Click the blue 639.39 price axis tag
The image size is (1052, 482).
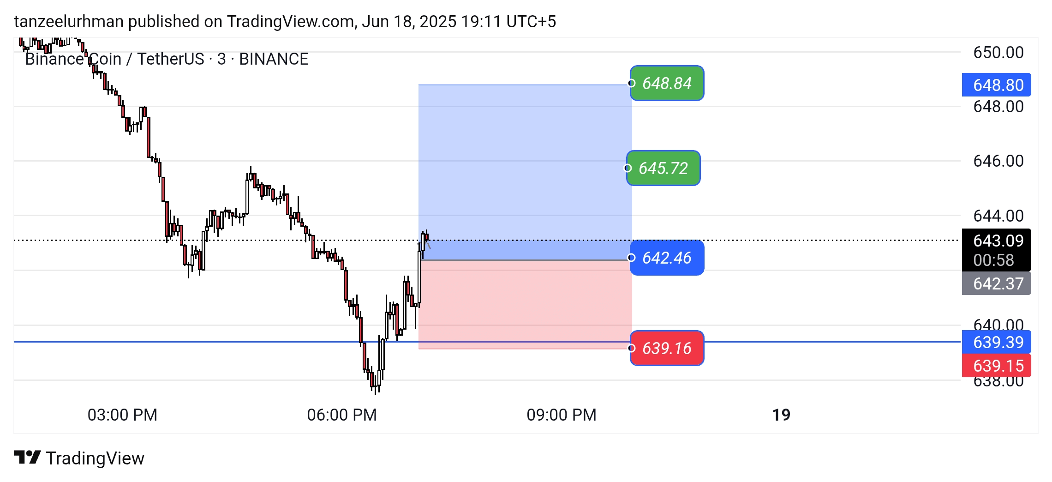coord(997,342)
